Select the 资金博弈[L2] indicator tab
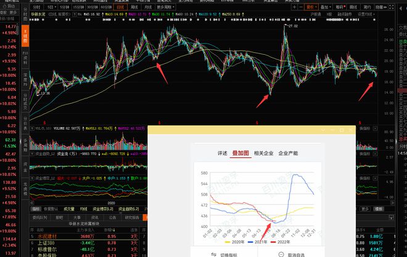The height and width of the screenshot is (257, 407). pos(103,209)
